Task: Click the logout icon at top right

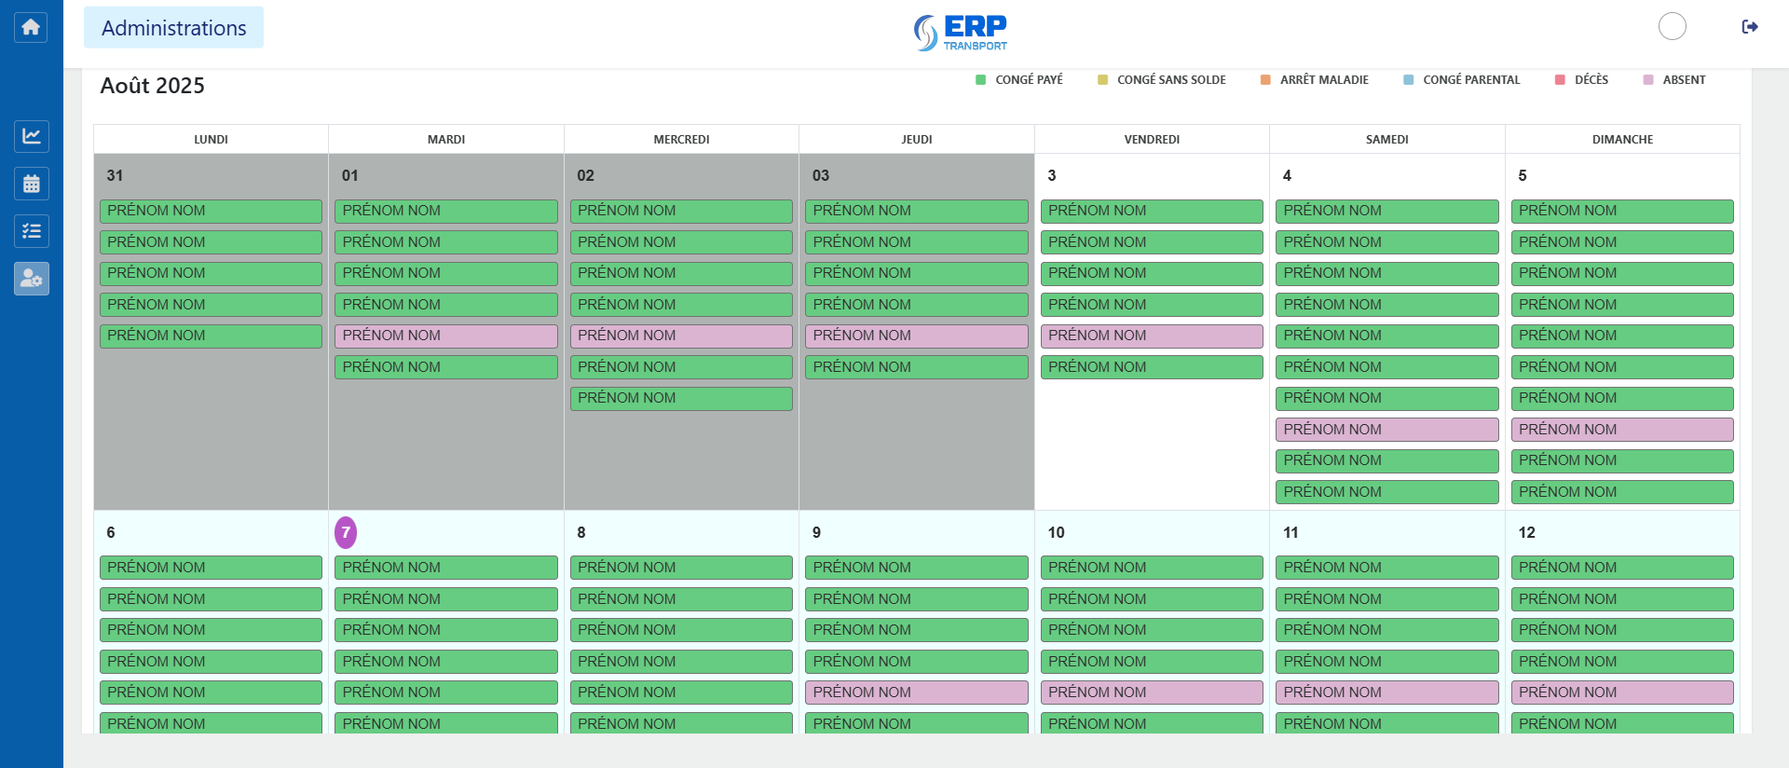Action: pyautogui.click(x=1750, y=27)
